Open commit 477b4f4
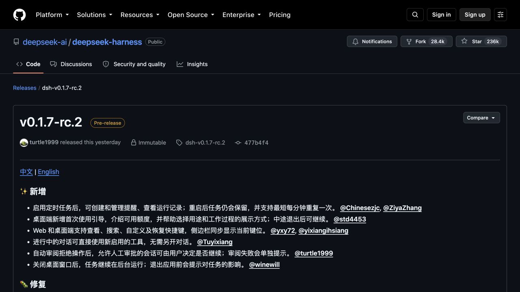 point(256,143)
